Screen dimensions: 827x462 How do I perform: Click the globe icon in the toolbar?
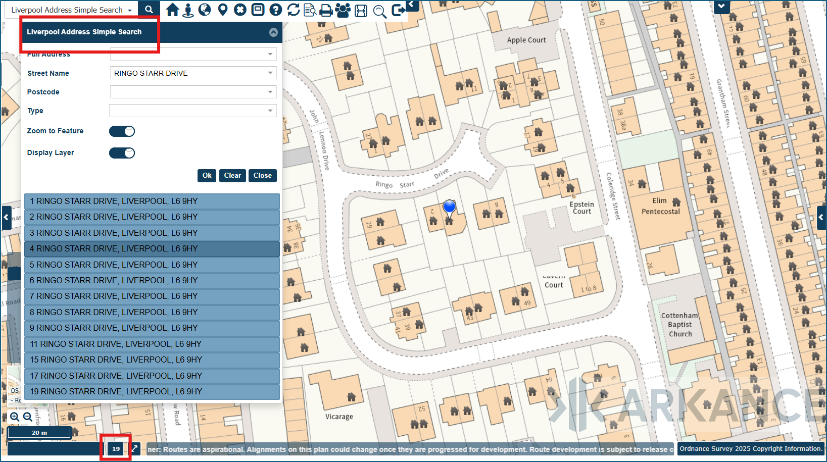point(205,10)
